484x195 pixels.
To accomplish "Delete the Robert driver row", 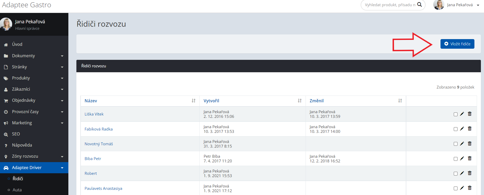I will pyautogui.click(x=470, y=173).
